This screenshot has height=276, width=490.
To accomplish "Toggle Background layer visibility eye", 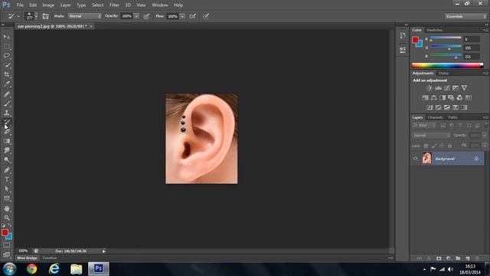I will coord(415,159).
